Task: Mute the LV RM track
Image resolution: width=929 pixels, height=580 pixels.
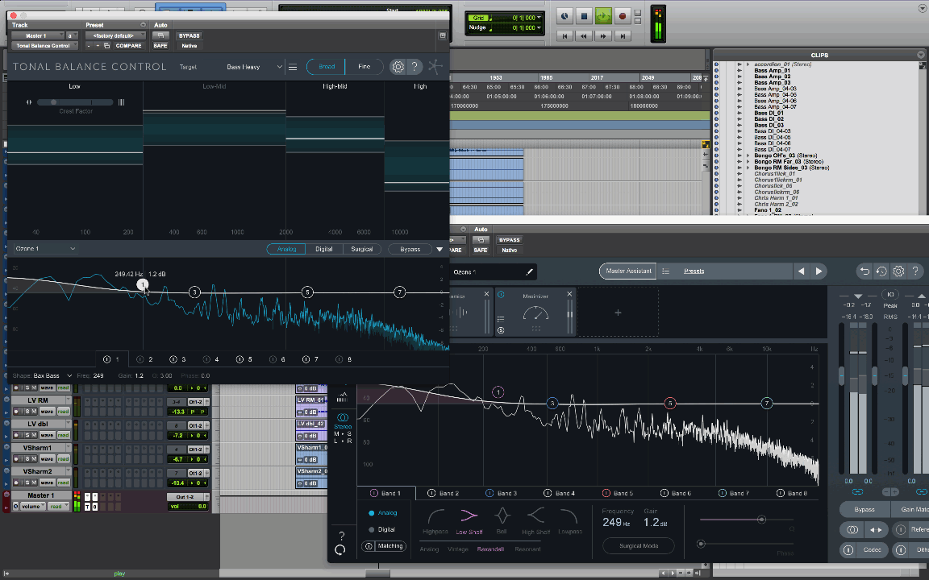Action: [35, 412]
